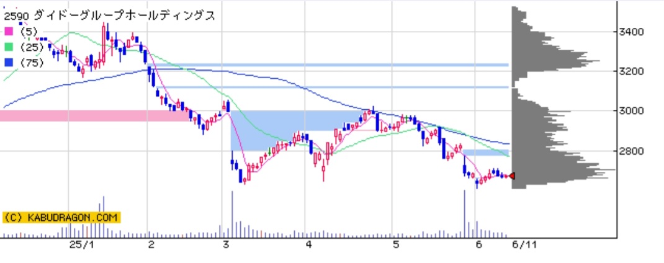This screenshot has width=664, height=263.
Task: Click the green 25-day moving average swatch
Action: pos(9,47)
